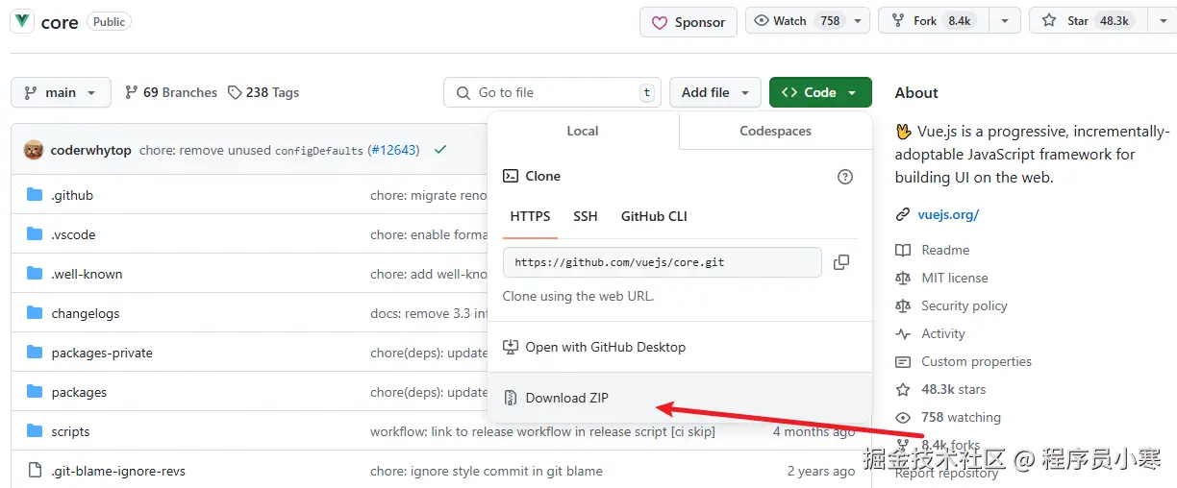Image resolution: width=1177 pixels, height=488 pixels.
Task: Click the green commit status checkmark
Action: (440, 150)
